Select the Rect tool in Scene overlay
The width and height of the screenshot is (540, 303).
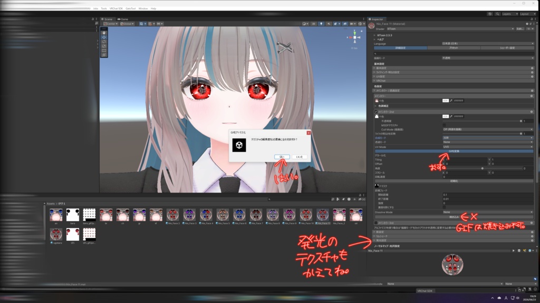click(x=104, y=50)
